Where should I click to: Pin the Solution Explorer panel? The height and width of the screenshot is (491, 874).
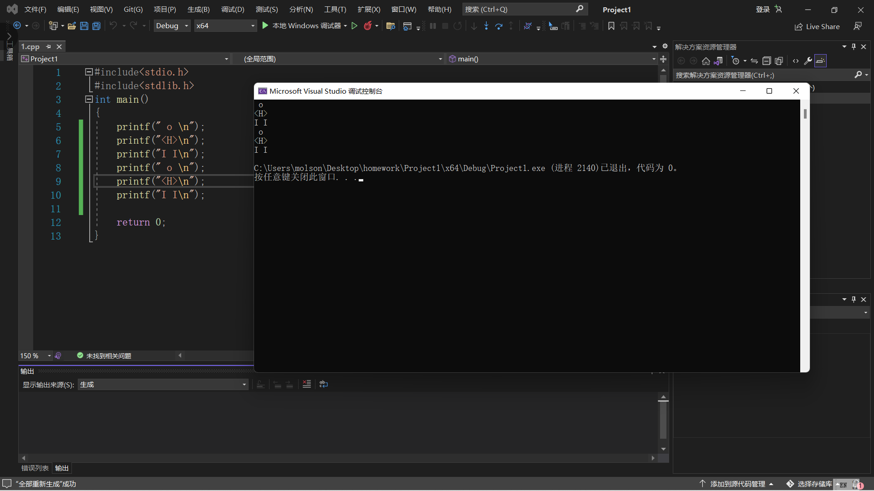[x=854, y=47]
